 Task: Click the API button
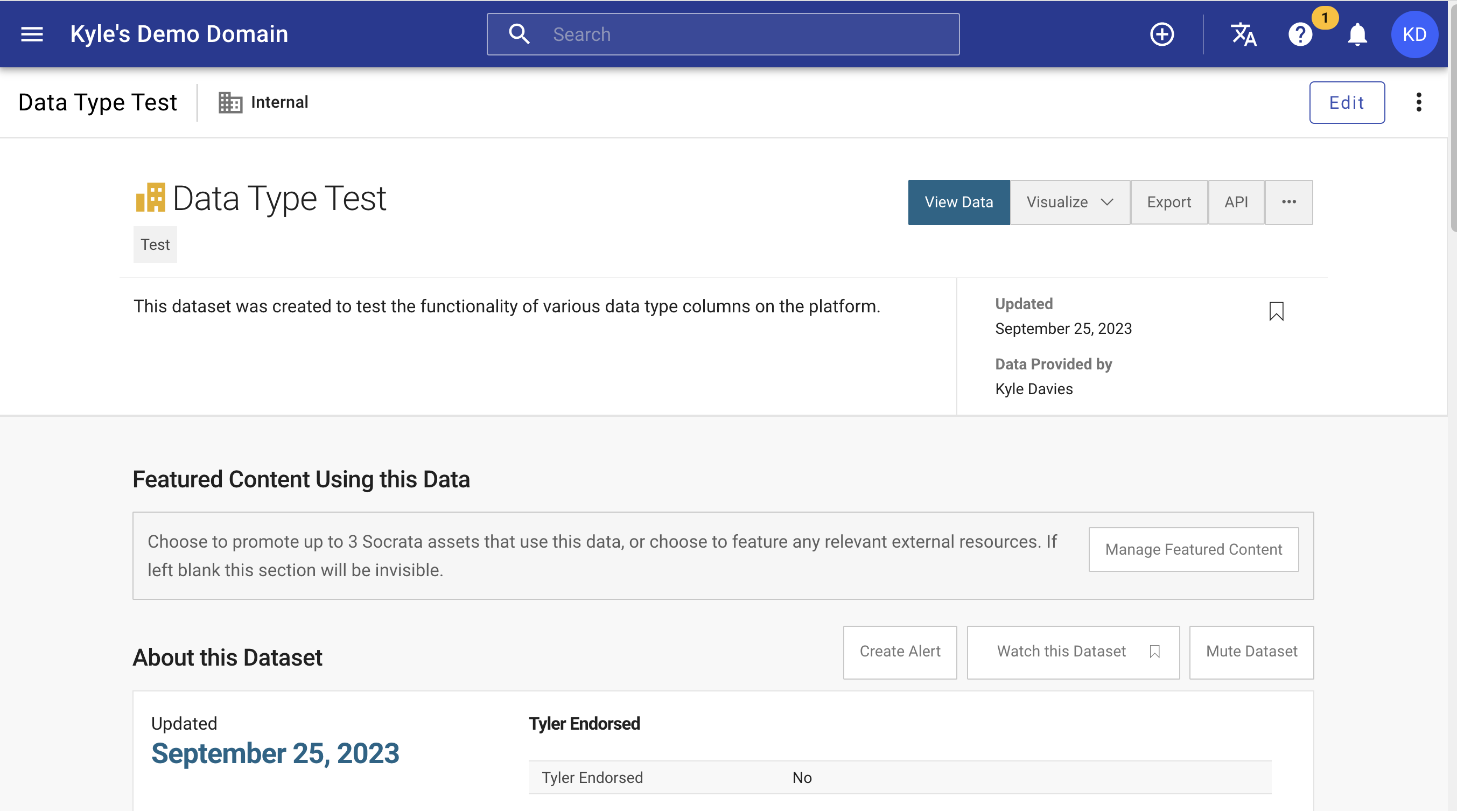coord(1236,202)
